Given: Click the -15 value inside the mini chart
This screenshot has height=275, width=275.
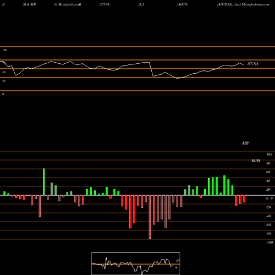Looking at the screenshot, I should (x=178, y=261).
